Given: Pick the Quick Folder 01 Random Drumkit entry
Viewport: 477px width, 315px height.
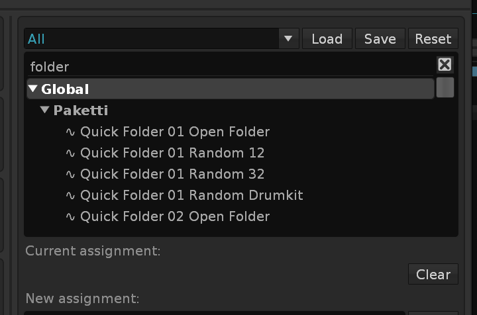Looking at the screenshot, I should [x=191, y=195].
